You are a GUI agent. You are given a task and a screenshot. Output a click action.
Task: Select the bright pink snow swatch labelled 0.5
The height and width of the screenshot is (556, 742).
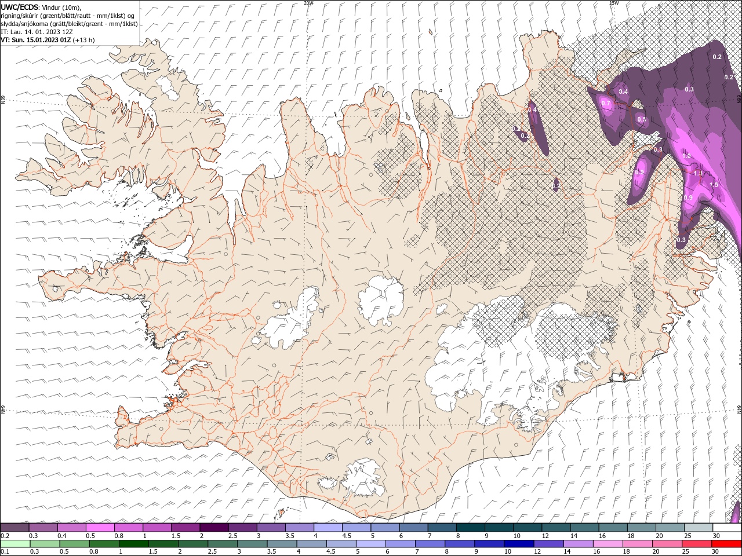tap(100, 528)
